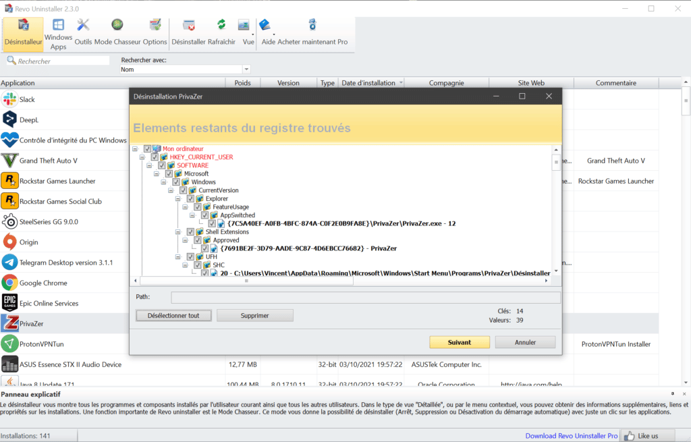Switch to Windows Apps in the toolbar

[58, 34]
